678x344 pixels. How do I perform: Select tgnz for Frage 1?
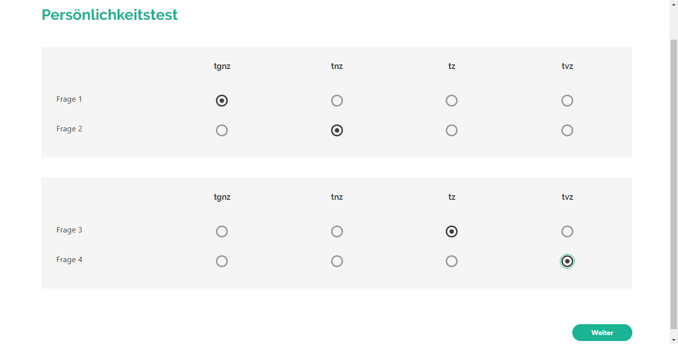point(222,101)
